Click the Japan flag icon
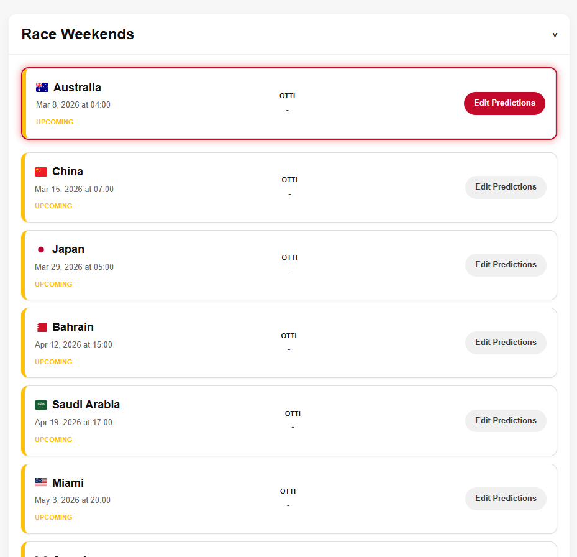The image size is (577, 557). pos(41,249)
